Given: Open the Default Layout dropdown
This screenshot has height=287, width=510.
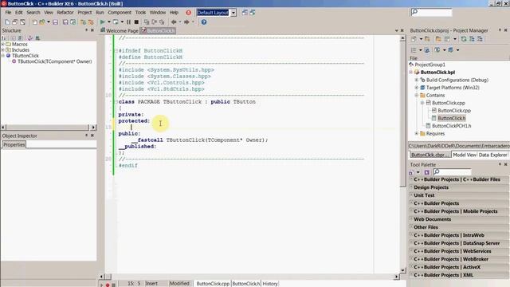Looking at the screenshot, I should click(x=233, y=13).
